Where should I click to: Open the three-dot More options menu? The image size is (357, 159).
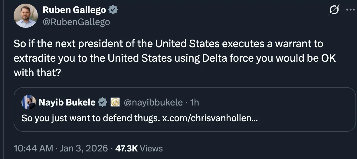point(350,9)
